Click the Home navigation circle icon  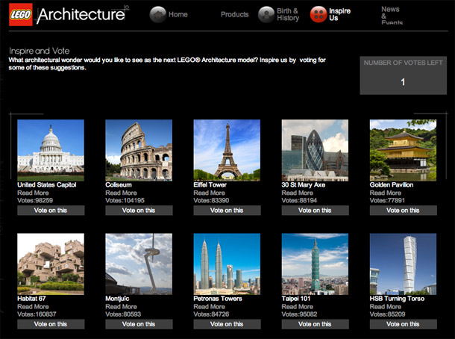point(157,14)
